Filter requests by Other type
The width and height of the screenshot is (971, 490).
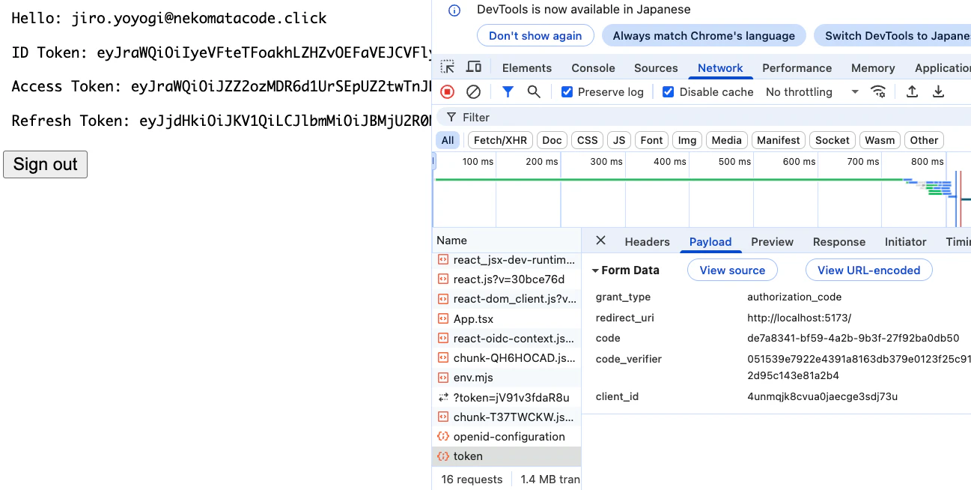(x=924, y=140)
